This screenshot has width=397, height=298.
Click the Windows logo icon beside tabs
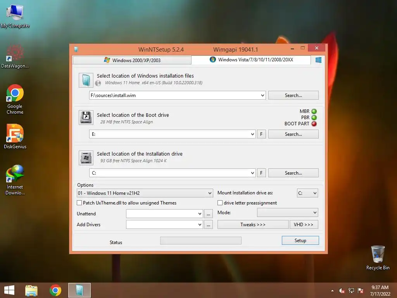pos(319,60)
